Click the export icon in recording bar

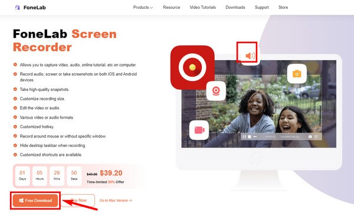click(316, 136)
